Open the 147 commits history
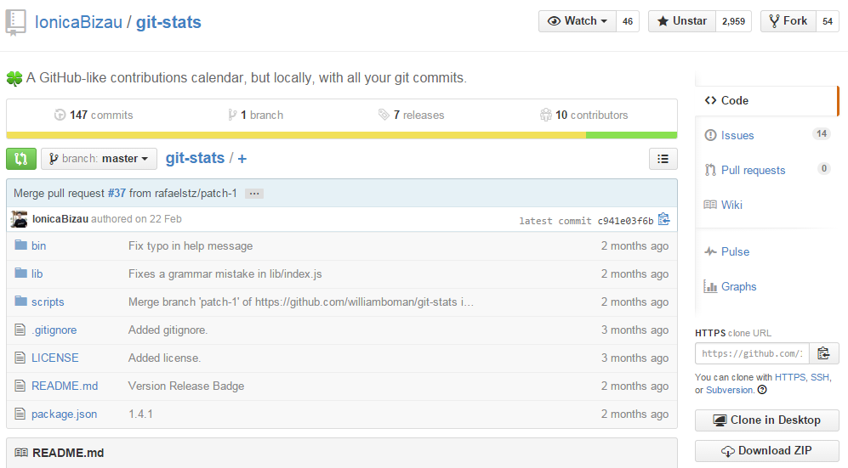Image resolution: width=848 pixels, height=468 pixels. pyautogui.click(x=94, y=115)
